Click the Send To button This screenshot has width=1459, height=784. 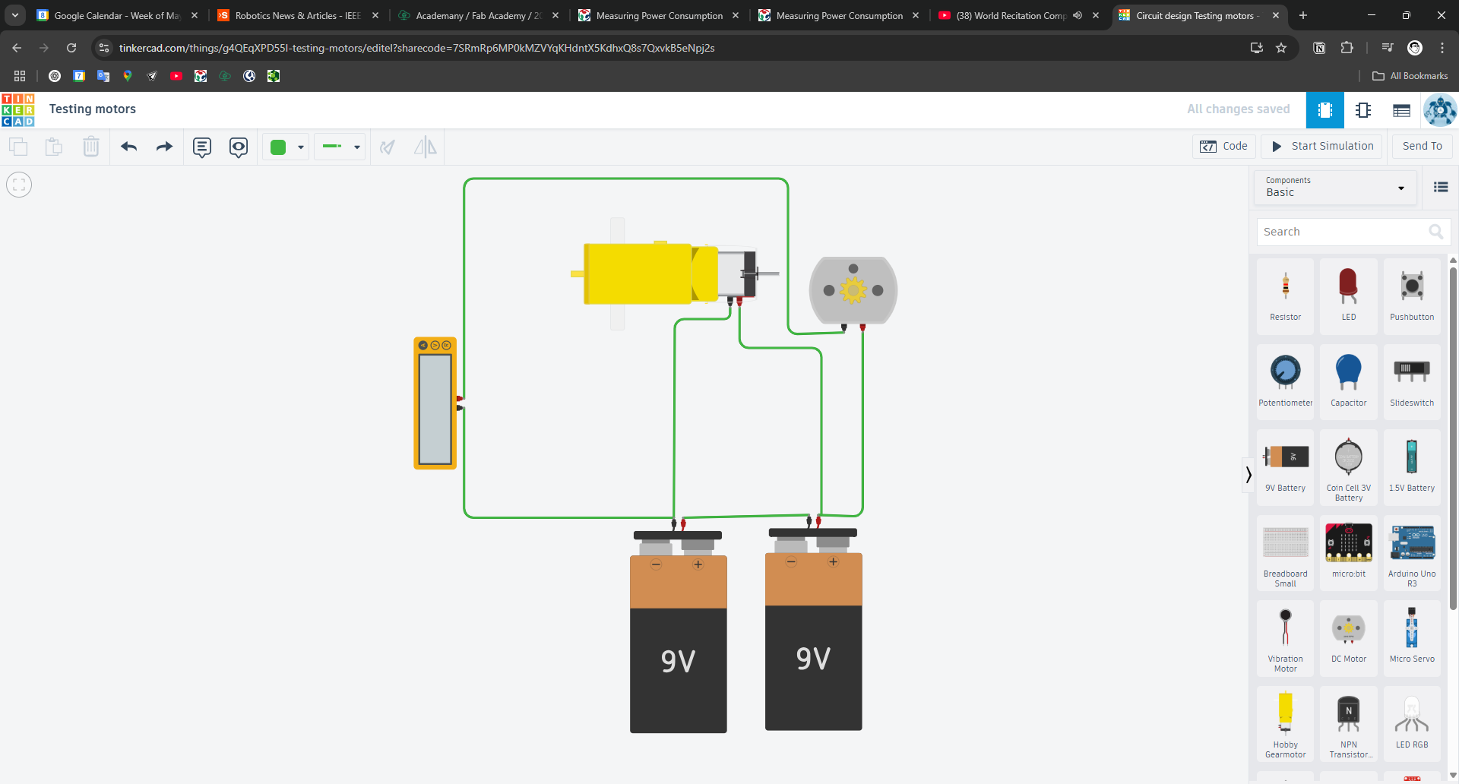click(1422, 146)
